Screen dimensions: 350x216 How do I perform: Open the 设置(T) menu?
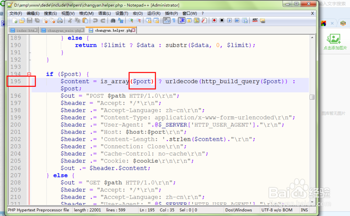pyautogui.click(x=122, y=13)
